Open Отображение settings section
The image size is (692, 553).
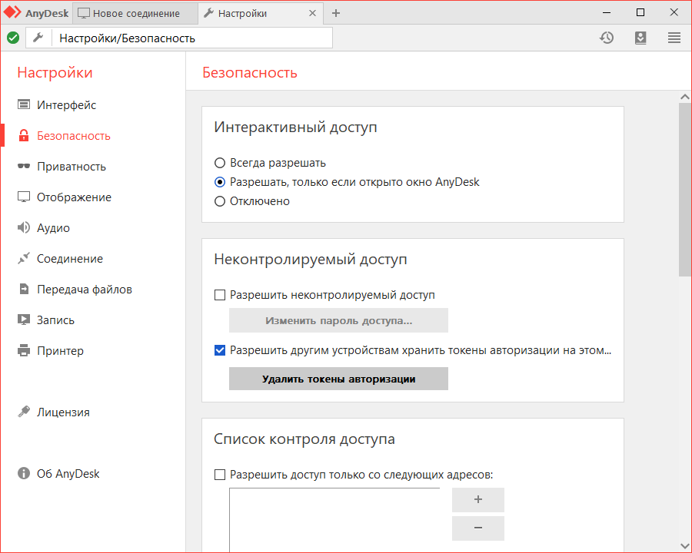pos(74,197)
